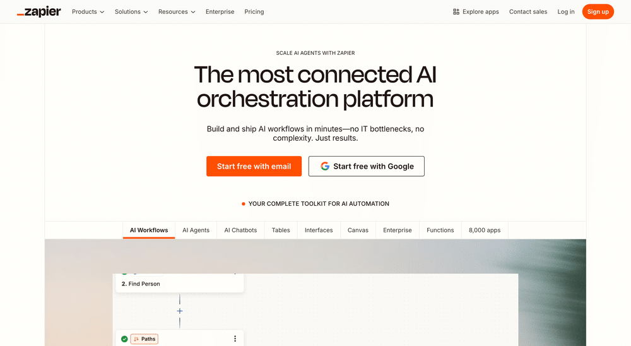Open Contact sales
Screen dimensions: 631x346
pos(528,12)
